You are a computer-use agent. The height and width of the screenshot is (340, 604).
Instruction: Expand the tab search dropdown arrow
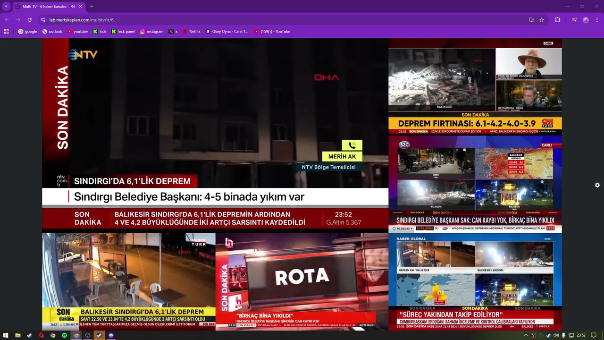pyautogui.click(x=6, y=7)
